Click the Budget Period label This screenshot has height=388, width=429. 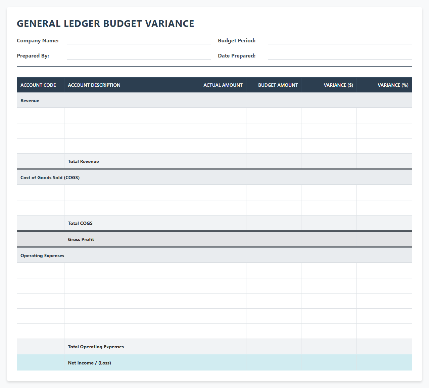237,40
